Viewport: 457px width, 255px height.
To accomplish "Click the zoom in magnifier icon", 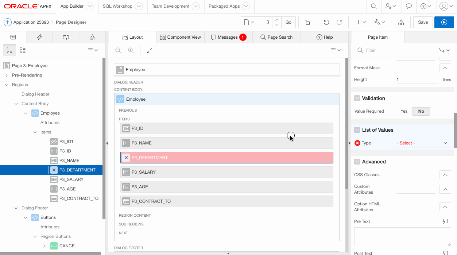I will [131, 50].
